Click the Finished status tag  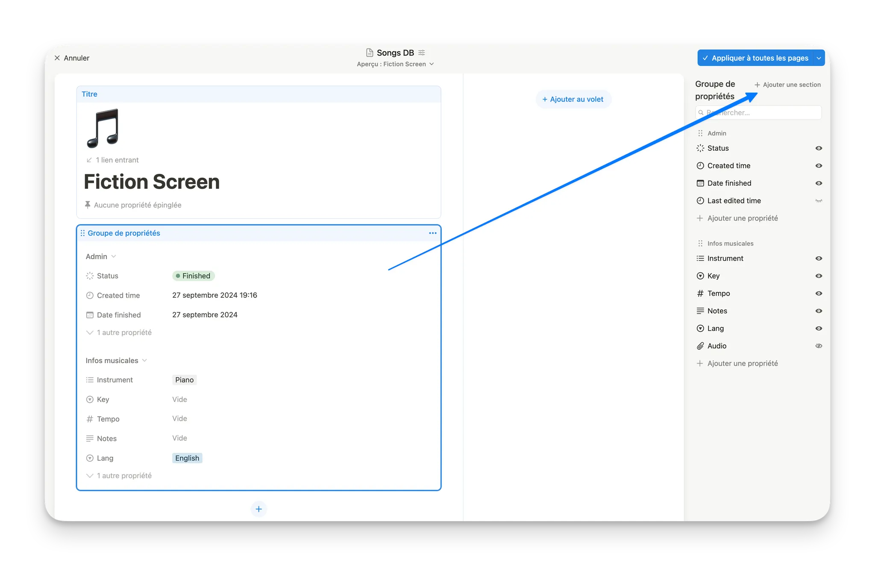click(x=193, y=276)
